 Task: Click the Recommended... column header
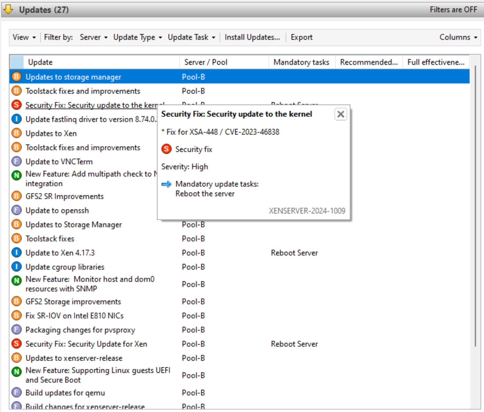tap(369, 62)
